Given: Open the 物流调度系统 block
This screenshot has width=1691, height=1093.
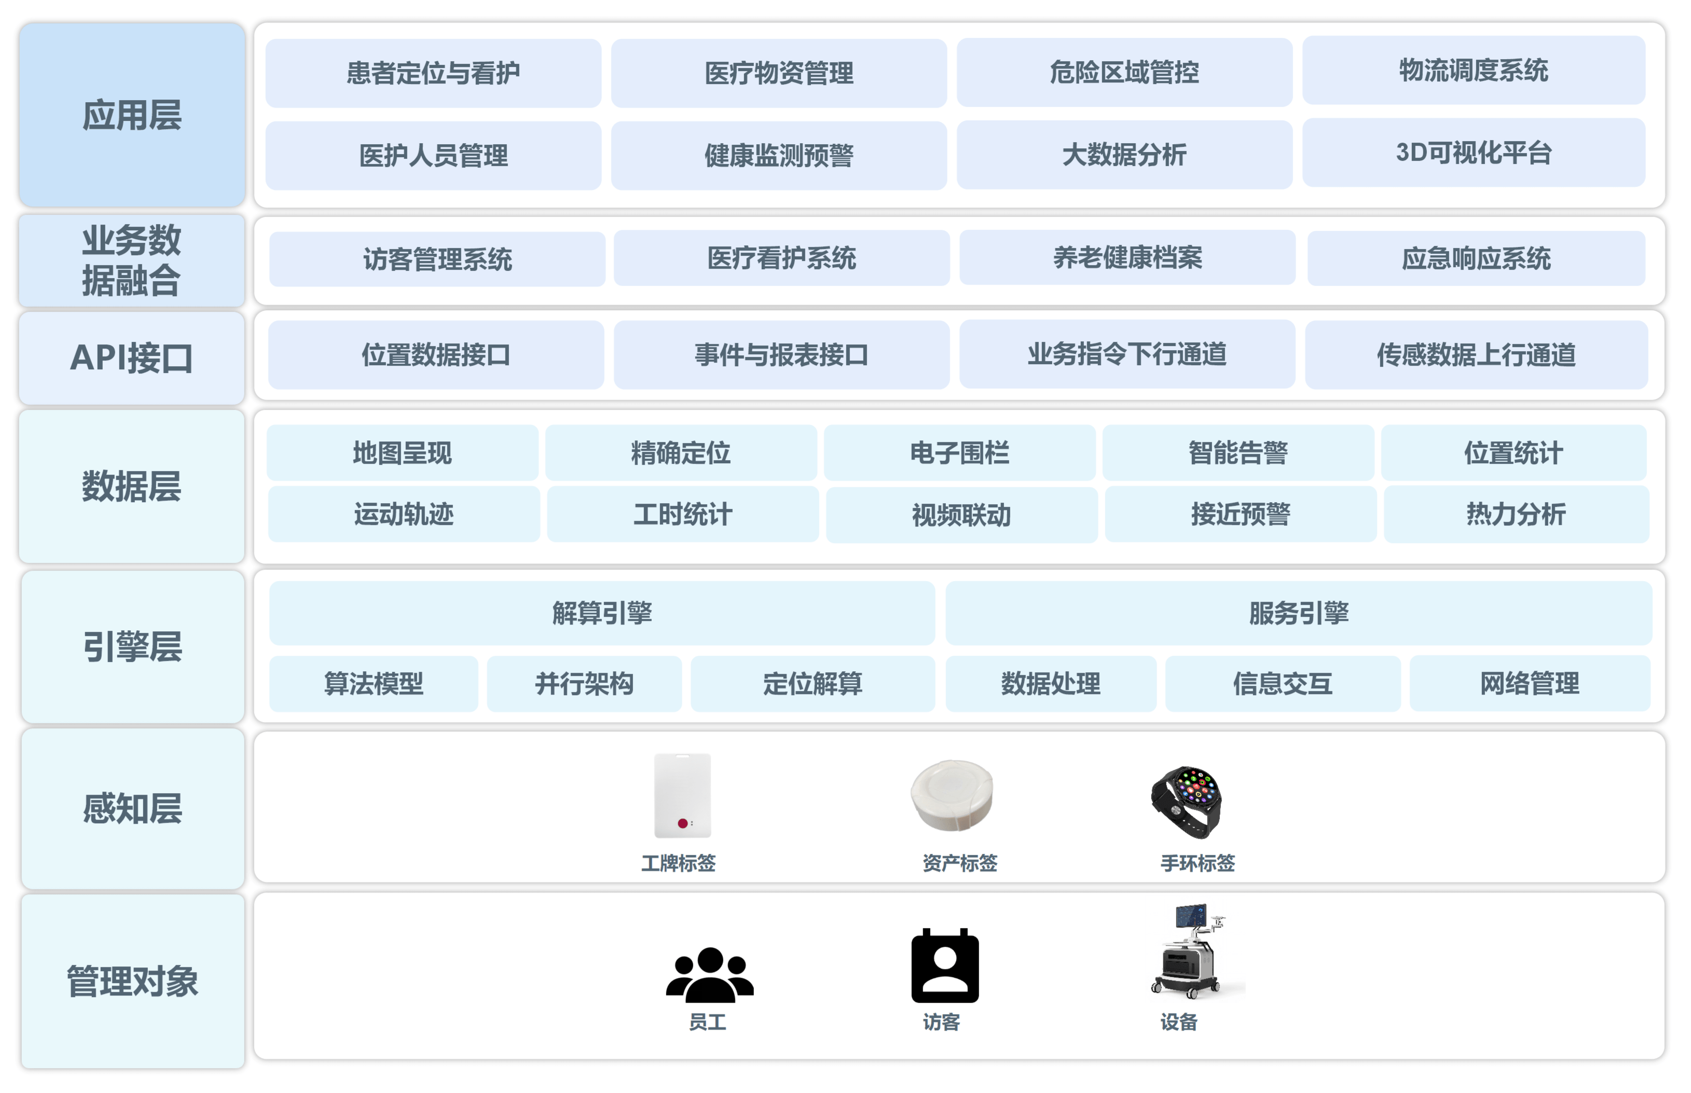Looking at the screenshot, I should coord(1474,70).
